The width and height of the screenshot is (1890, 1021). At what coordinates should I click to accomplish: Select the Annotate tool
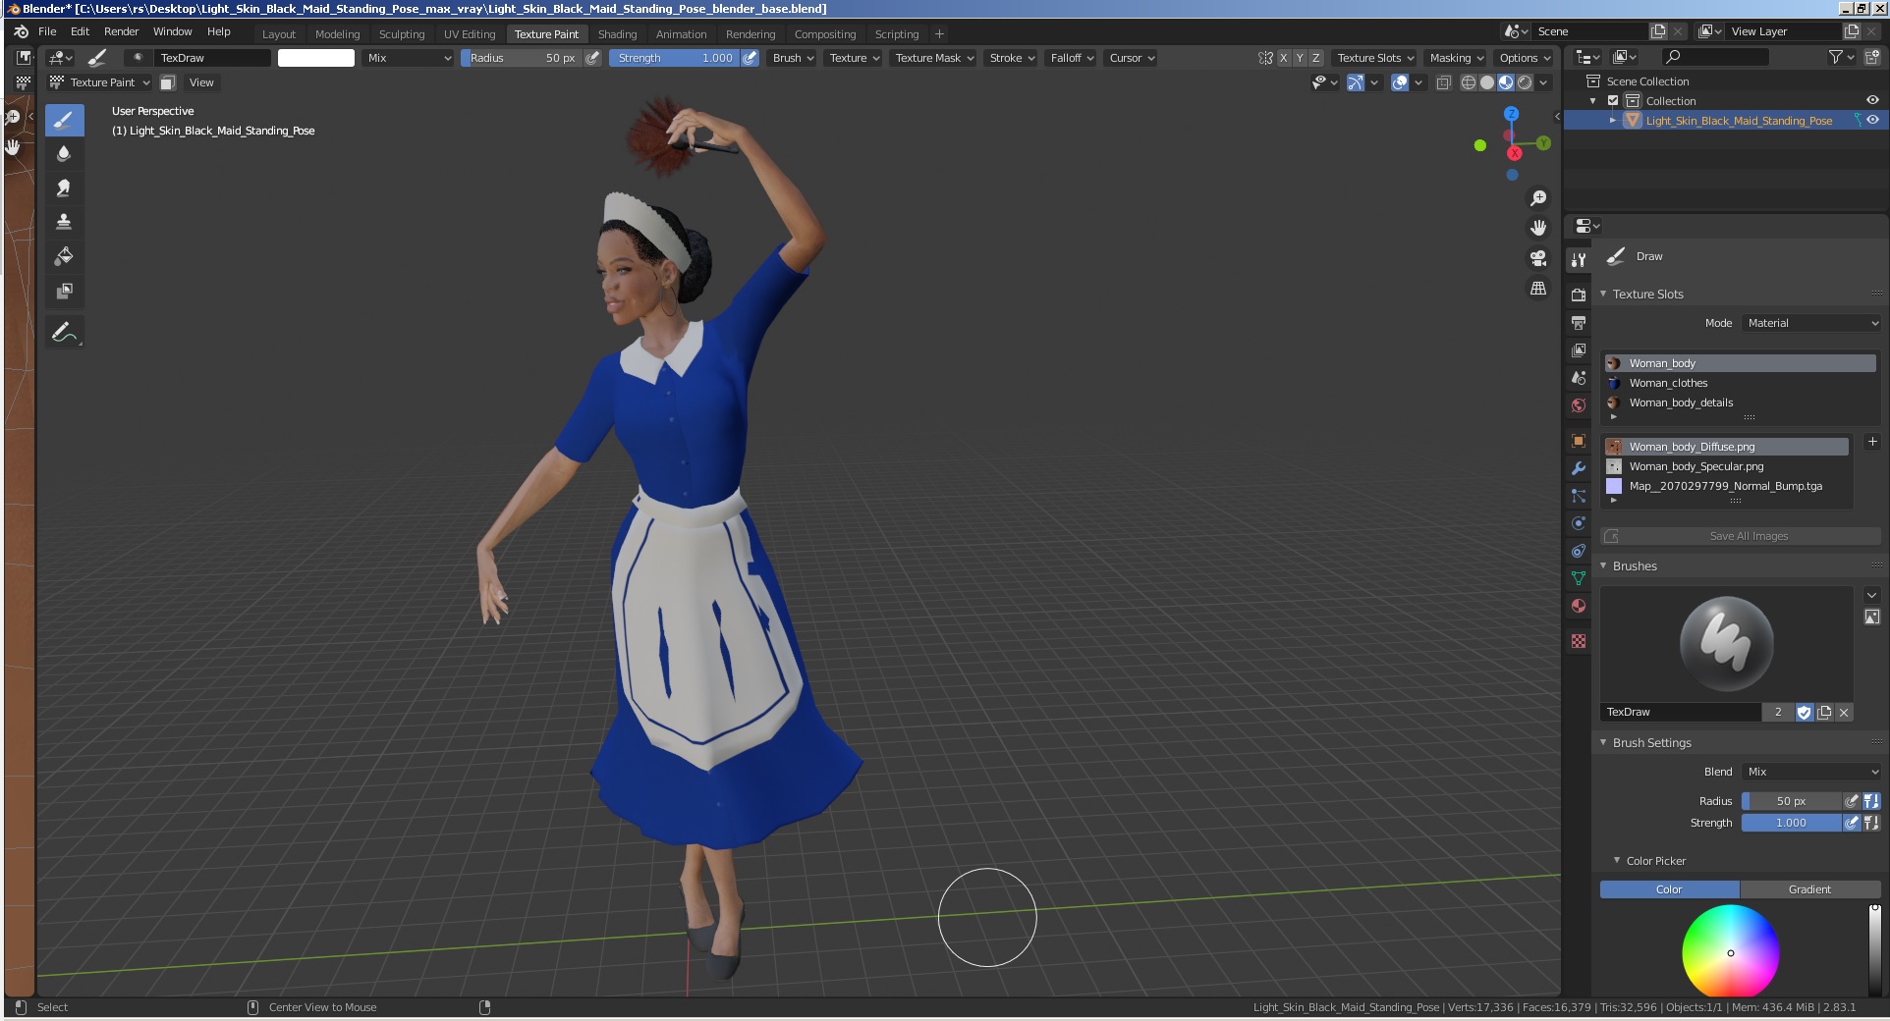click(64, 333)
